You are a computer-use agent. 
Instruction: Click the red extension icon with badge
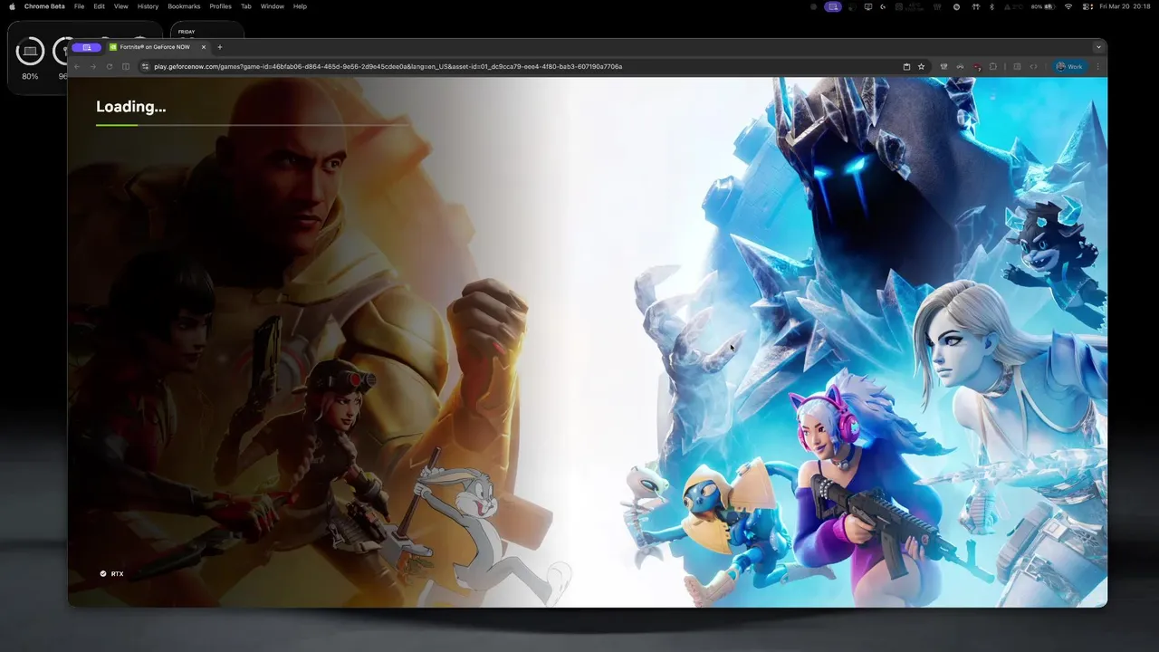click(977, 66)
